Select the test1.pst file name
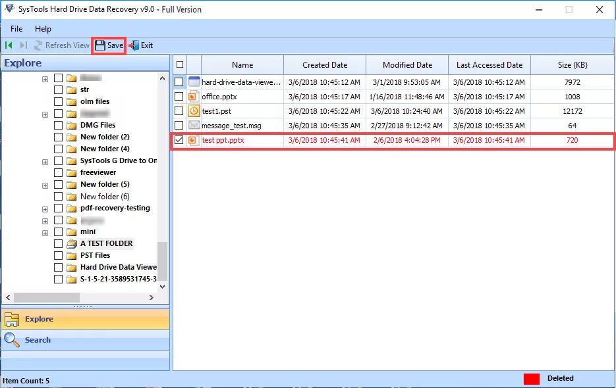The width and height of the screenshot is (616, 388). click(217, 111)
